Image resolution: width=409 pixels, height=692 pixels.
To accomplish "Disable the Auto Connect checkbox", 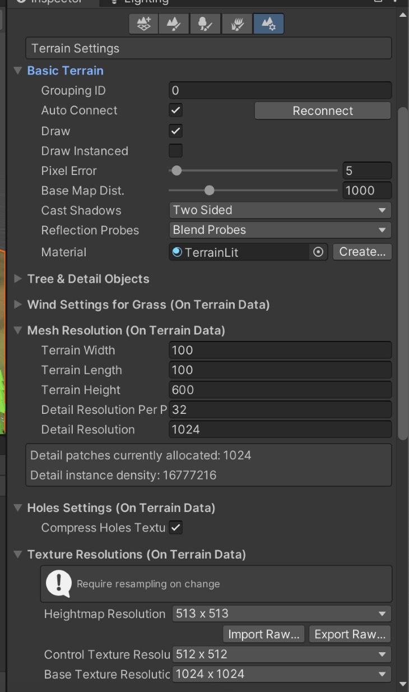I will (175, 110).
